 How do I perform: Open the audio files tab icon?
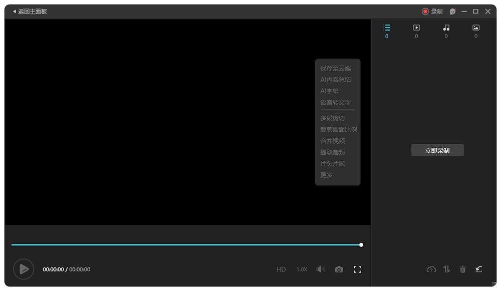tap(446, 29)
